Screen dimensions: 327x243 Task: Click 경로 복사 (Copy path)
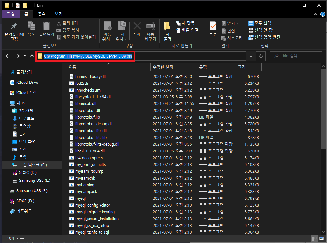click(68, 30)
